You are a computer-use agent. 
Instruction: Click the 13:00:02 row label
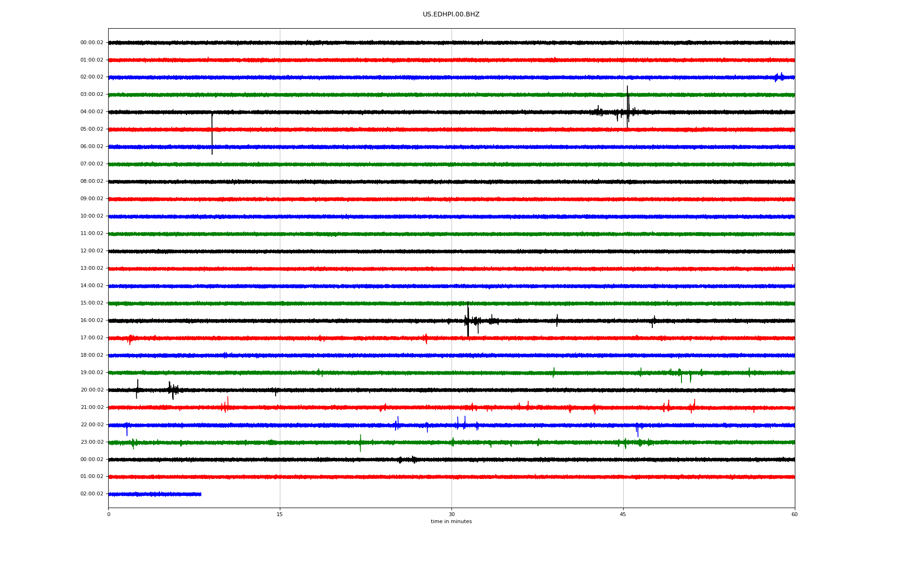pyautogui.click(x=92, y=268)
